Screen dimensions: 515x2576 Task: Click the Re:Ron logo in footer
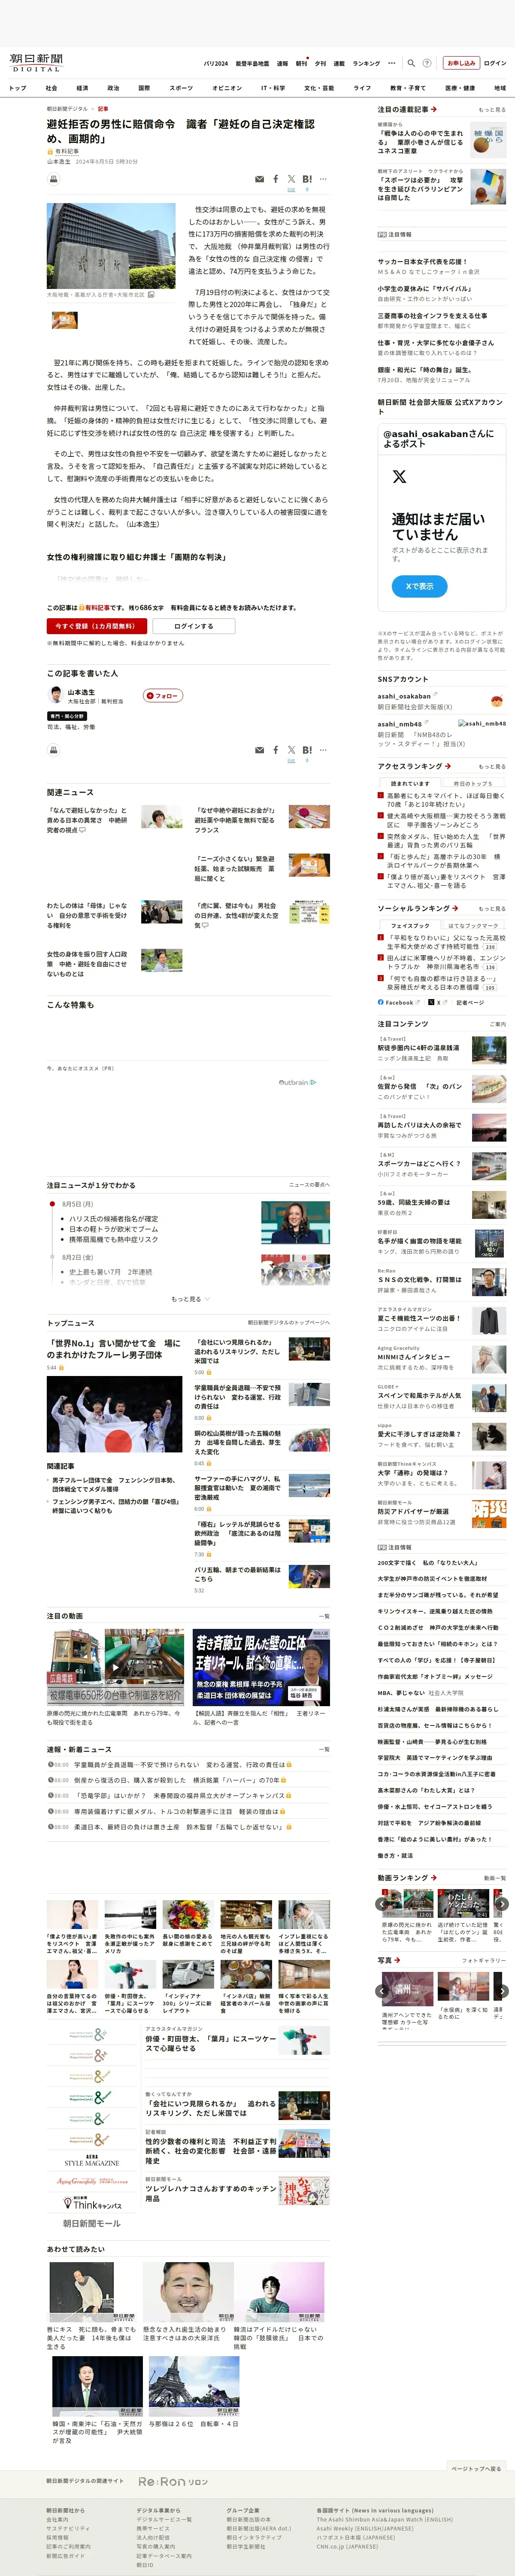(173, 2481)
